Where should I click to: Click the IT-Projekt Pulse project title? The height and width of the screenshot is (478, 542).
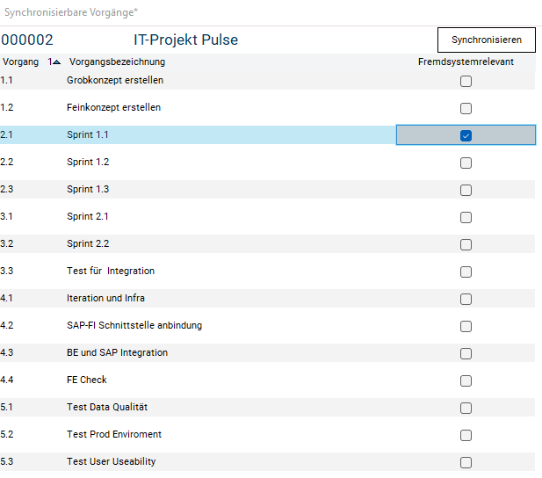185,40
